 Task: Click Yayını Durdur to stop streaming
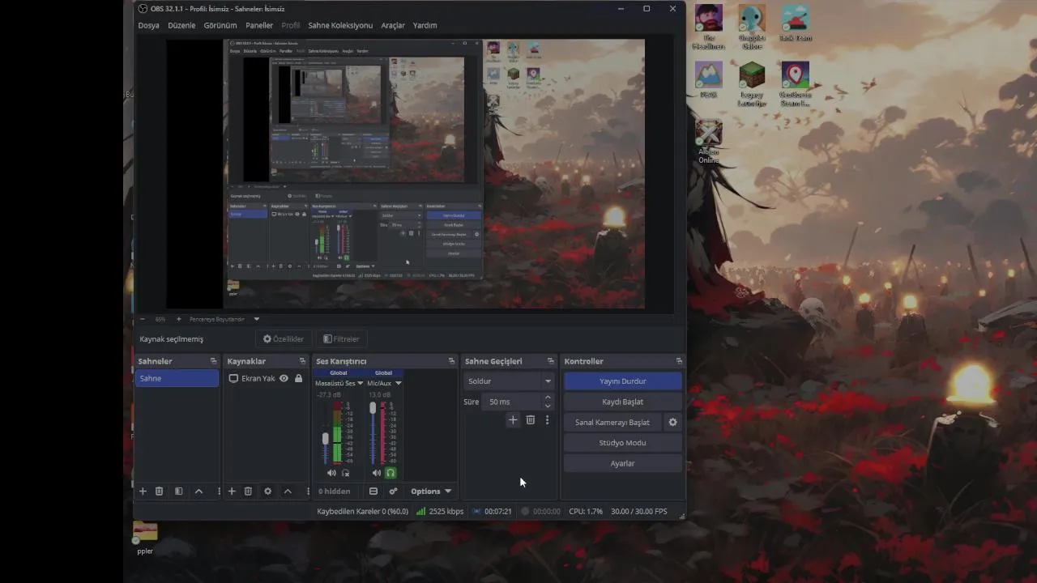(622, 381)
